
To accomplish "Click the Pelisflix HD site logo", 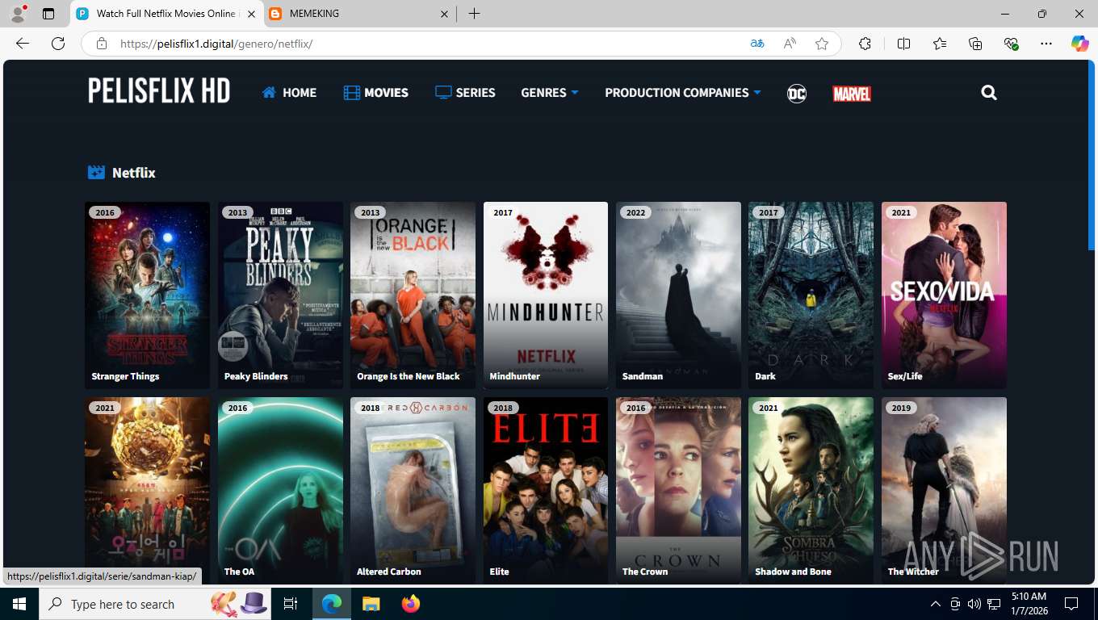I will click(x=159, y=90).
